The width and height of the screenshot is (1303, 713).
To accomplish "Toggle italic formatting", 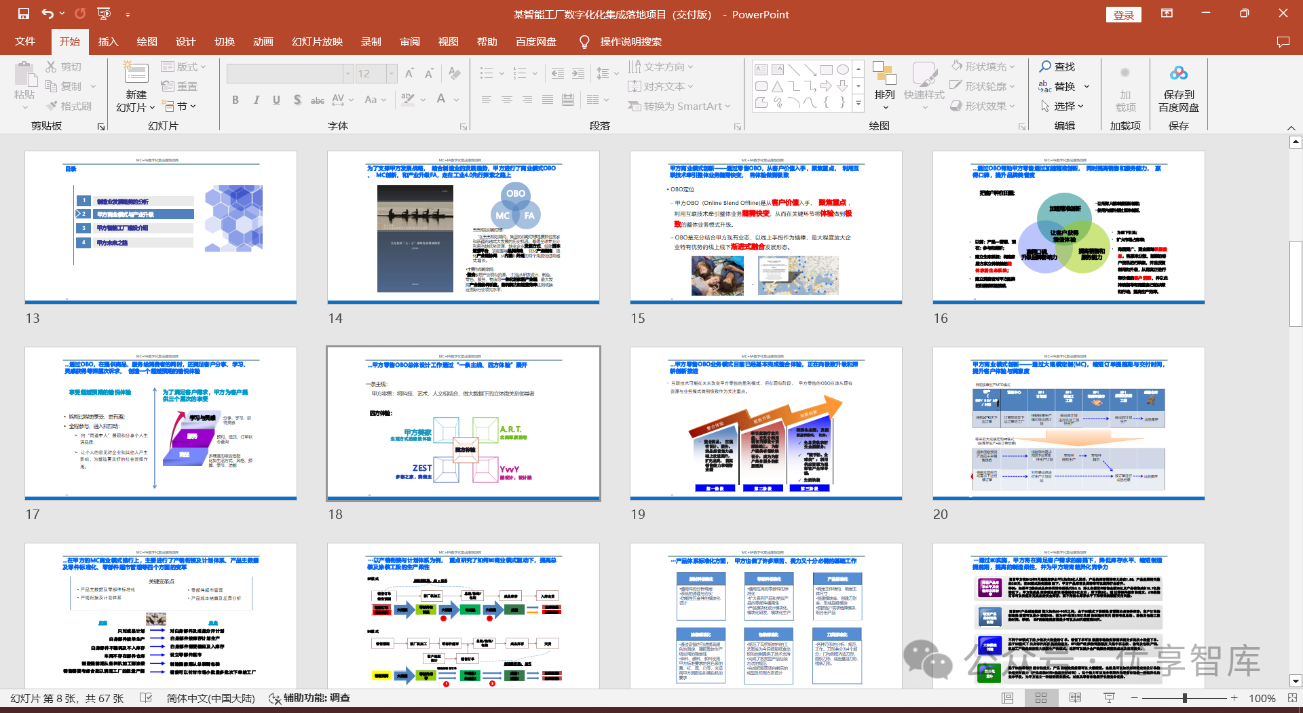I will coord(256,100).
